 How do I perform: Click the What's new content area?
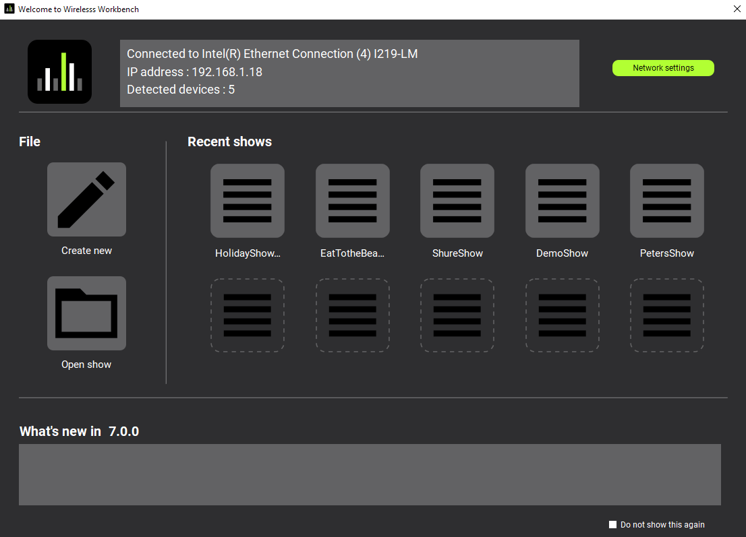(370, 474)
